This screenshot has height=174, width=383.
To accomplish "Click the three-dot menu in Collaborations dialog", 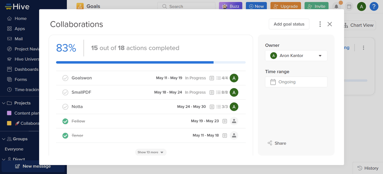I will point(320,24).
